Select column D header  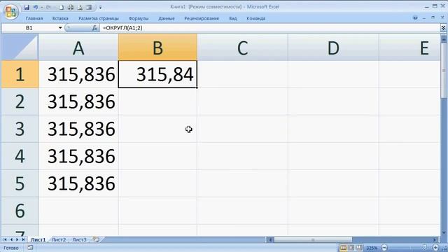click(x=333, y=48)
